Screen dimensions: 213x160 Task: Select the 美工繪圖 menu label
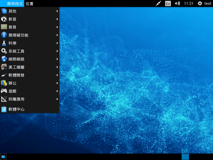tap(17, 67)
